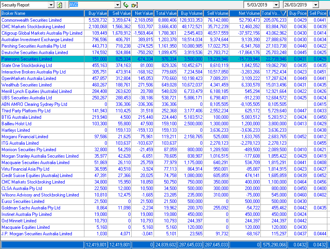Click the 5/03/2019 start date text
330x249 pixels.
[257, 5]
